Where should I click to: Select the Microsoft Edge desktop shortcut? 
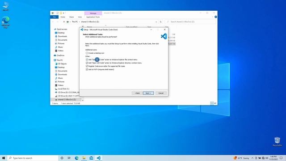6,22
